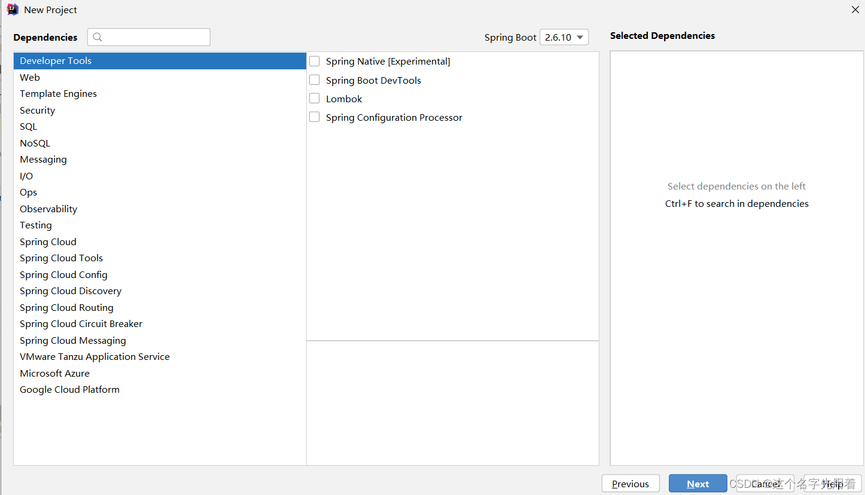The image size is (865, 495).
Task: Click the Next button
Action: (698, 484)
